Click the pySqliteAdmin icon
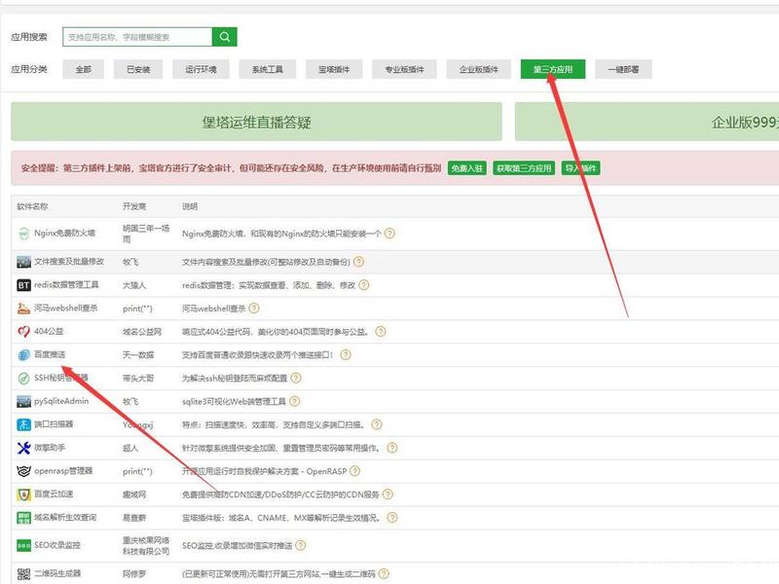Image resolution: width=779 pixels, height=584 pixels. click(x=23, y=401)
